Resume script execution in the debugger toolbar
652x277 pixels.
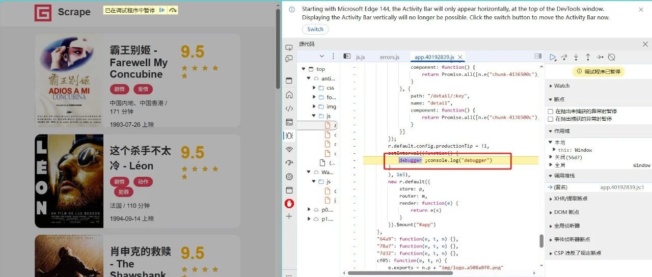pyautogui.click(x=553, y=57)
